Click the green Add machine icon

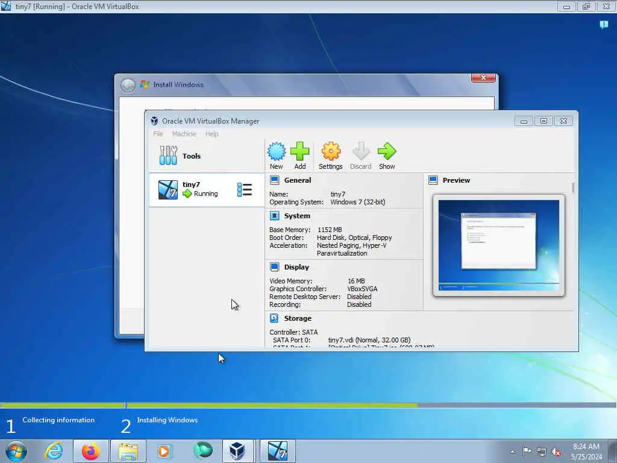point(300,151)
